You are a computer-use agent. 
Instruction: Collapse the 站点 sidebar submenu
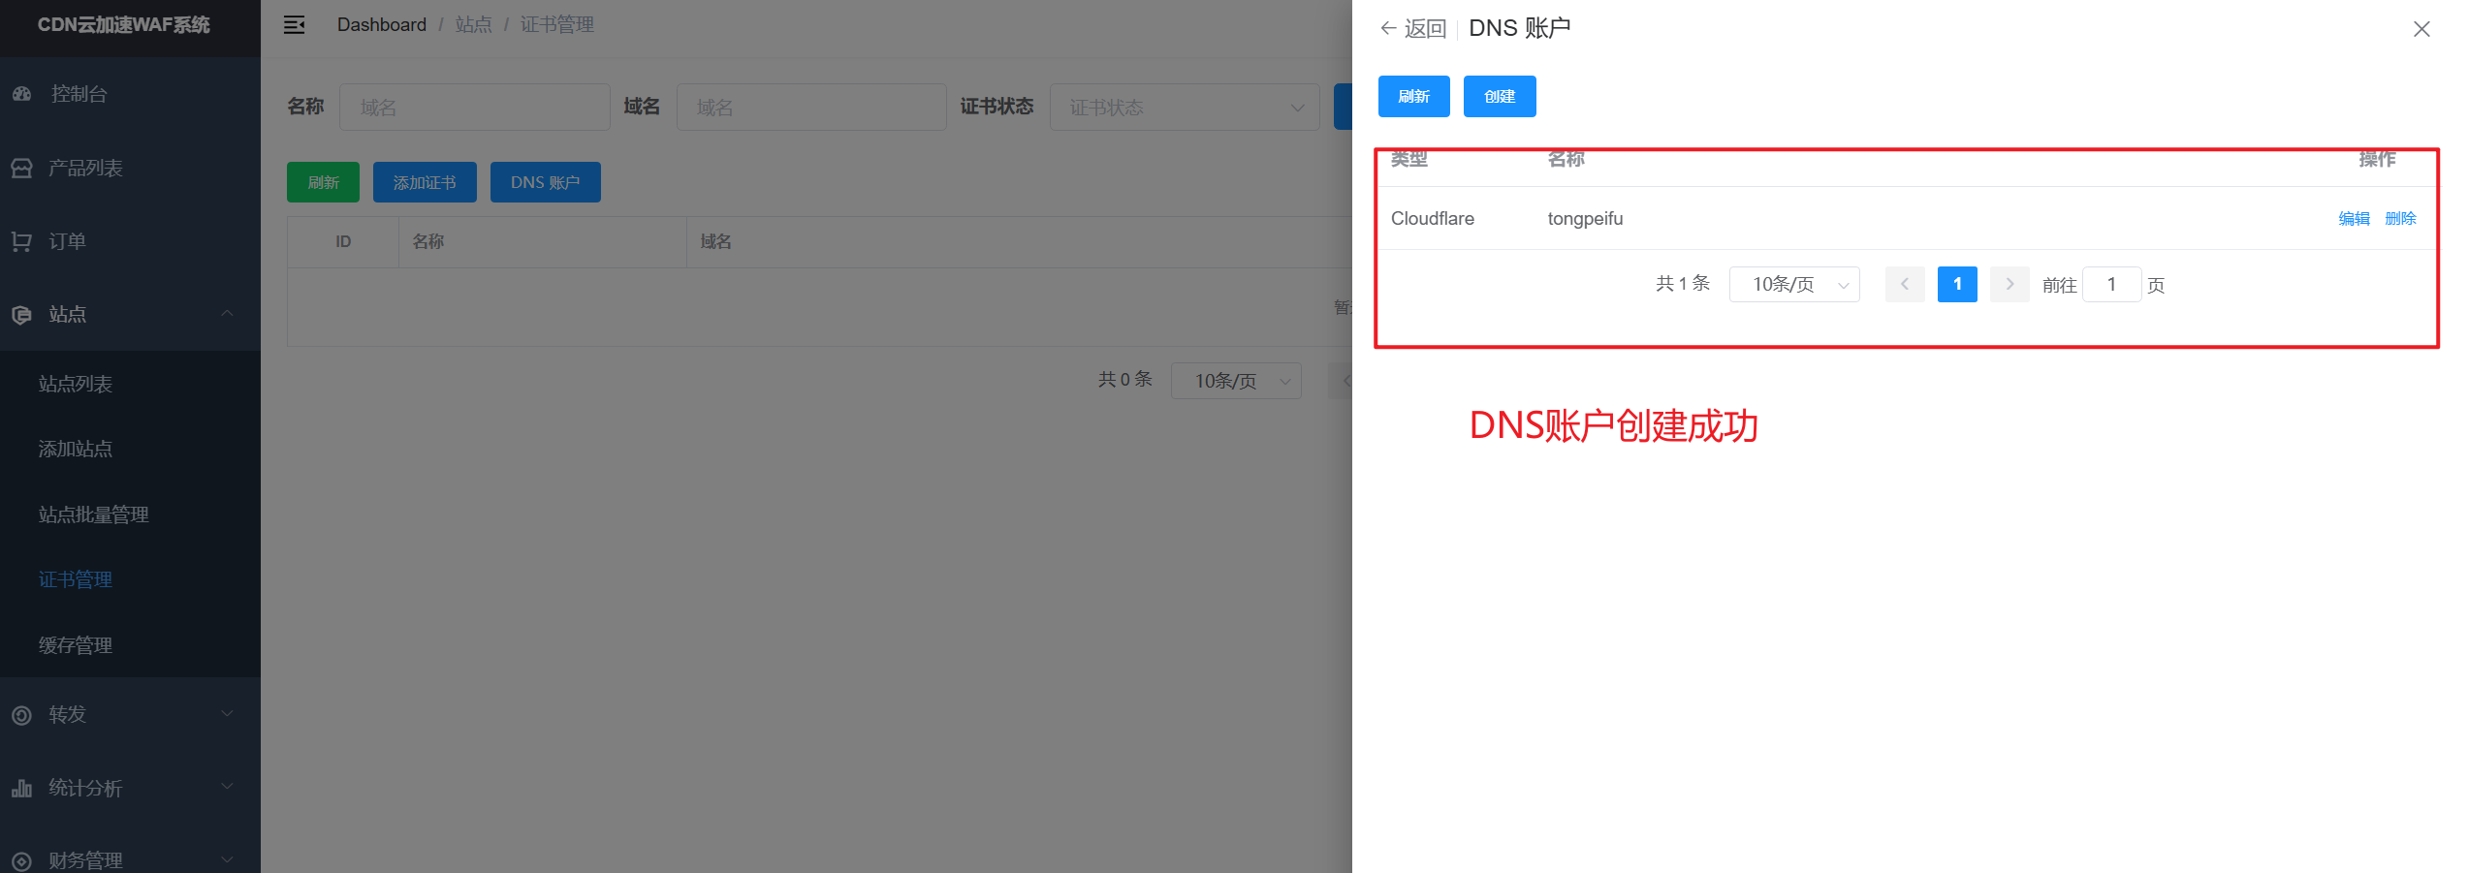coord(226,314)
